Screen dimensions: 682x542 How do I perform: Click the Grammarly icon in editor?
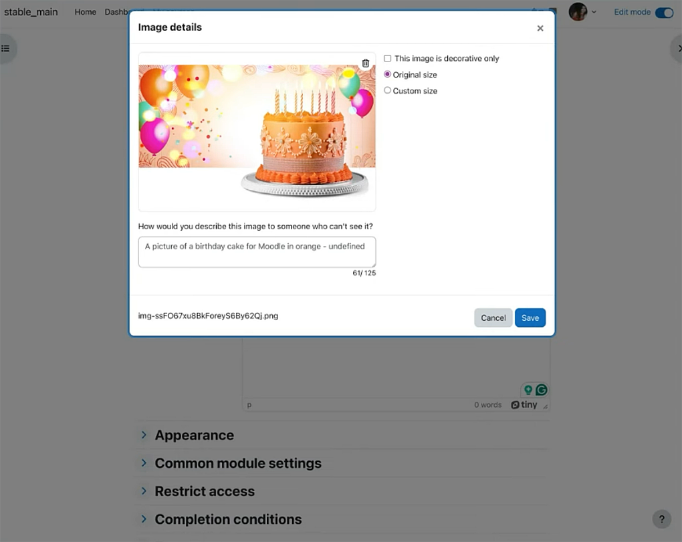tap(541, 390)
